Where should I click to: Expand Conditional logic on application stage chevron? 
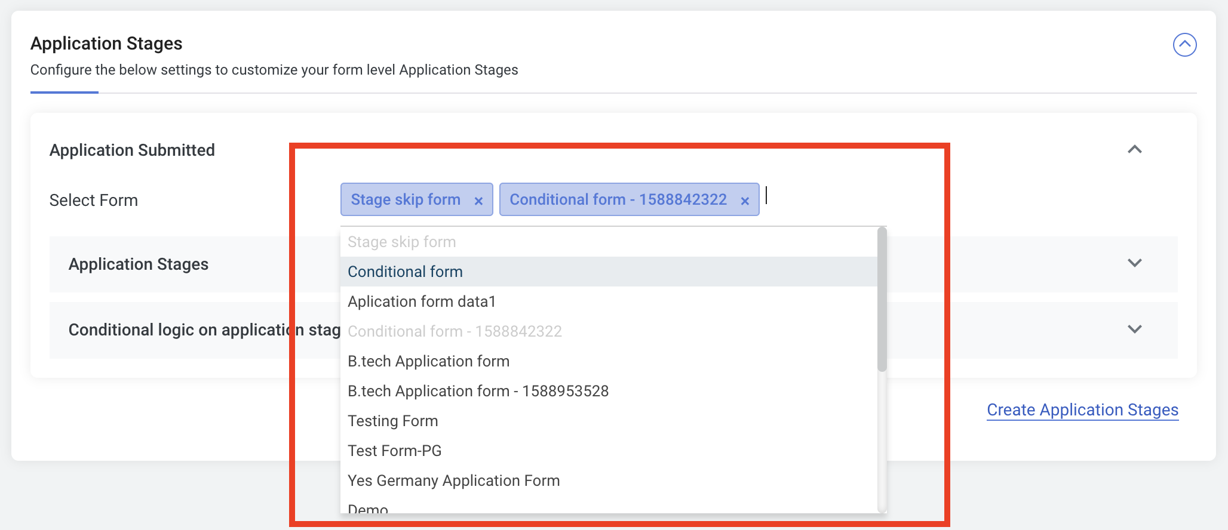tap(1134, 329)
